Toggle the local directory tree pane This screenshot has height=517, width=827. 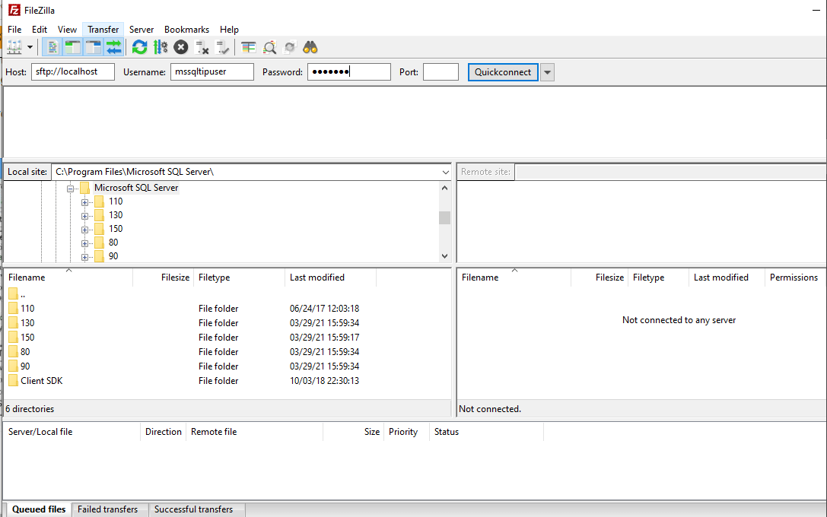pyautogui.click(x=72, y=46)
